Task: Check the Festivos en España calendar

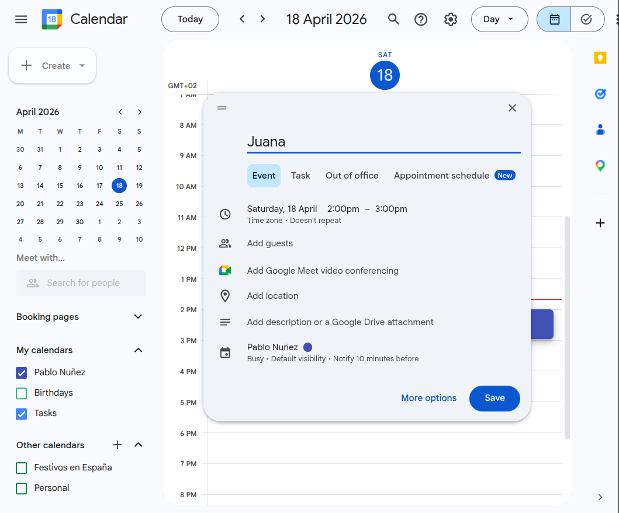Action: [x=22, y=467]
